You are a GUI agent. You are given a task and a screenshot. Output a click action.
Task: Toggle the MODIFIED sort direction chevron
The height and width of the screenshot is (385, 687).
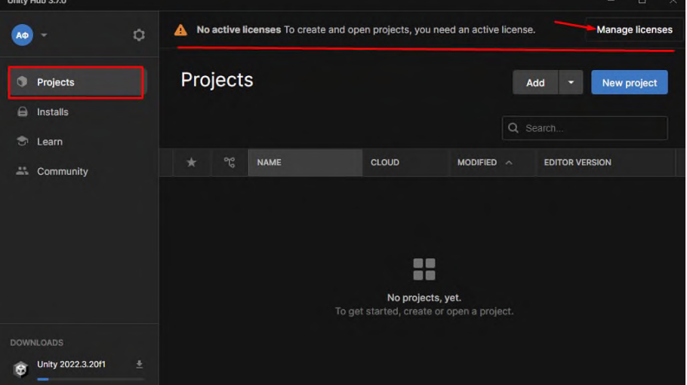pyautogui.click(x=509, y=163)
